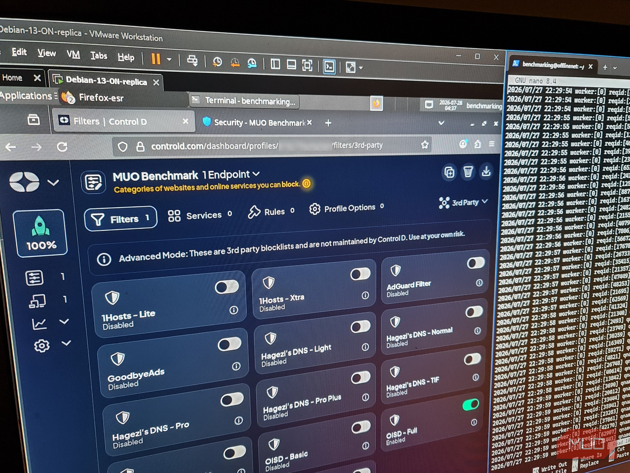Expand the analytics sidebar chevron
The image size is (630, 473).
[x=64, y=322]
